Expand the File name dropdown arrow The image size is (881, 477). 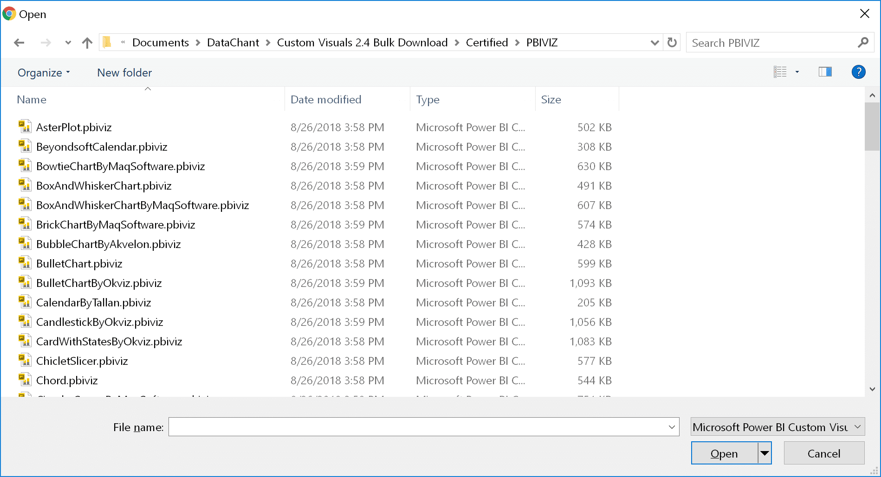[672, 427]
